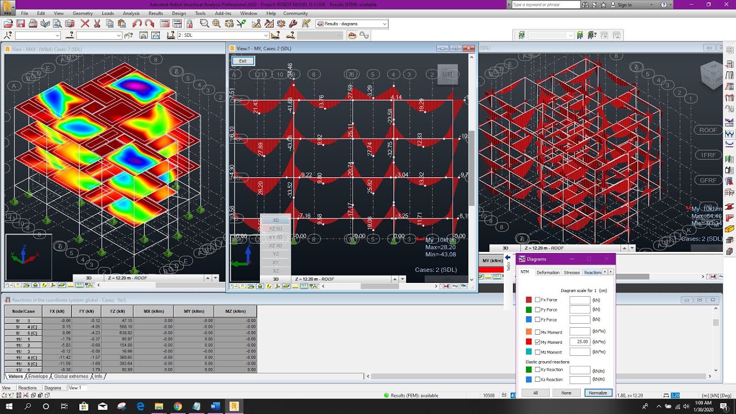Switch to the Deformation tab in Diagrams

(548, 272)
